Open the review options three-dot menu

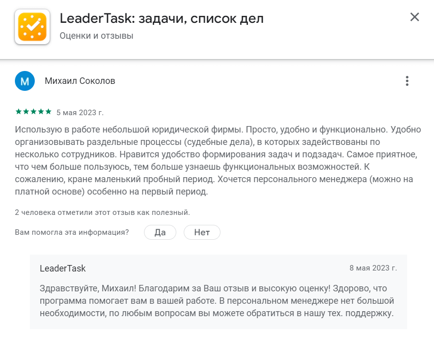pos(408,80)
